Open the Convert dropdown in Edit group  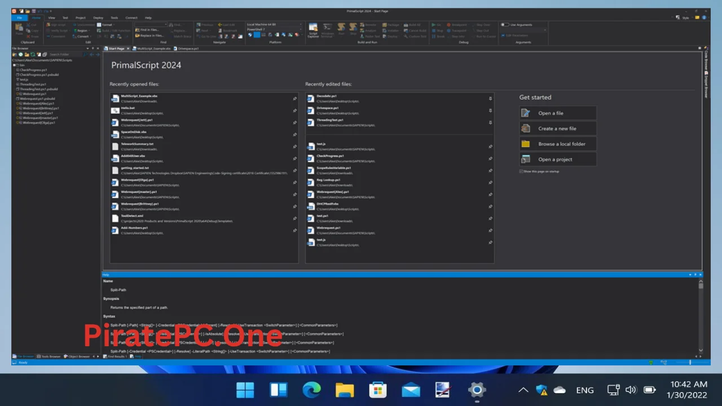coord(83,36)
